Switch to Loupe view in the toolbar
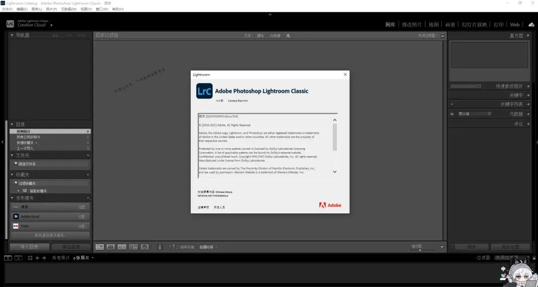The width and height of the screenshot is (538, 287). pos(111,247)
